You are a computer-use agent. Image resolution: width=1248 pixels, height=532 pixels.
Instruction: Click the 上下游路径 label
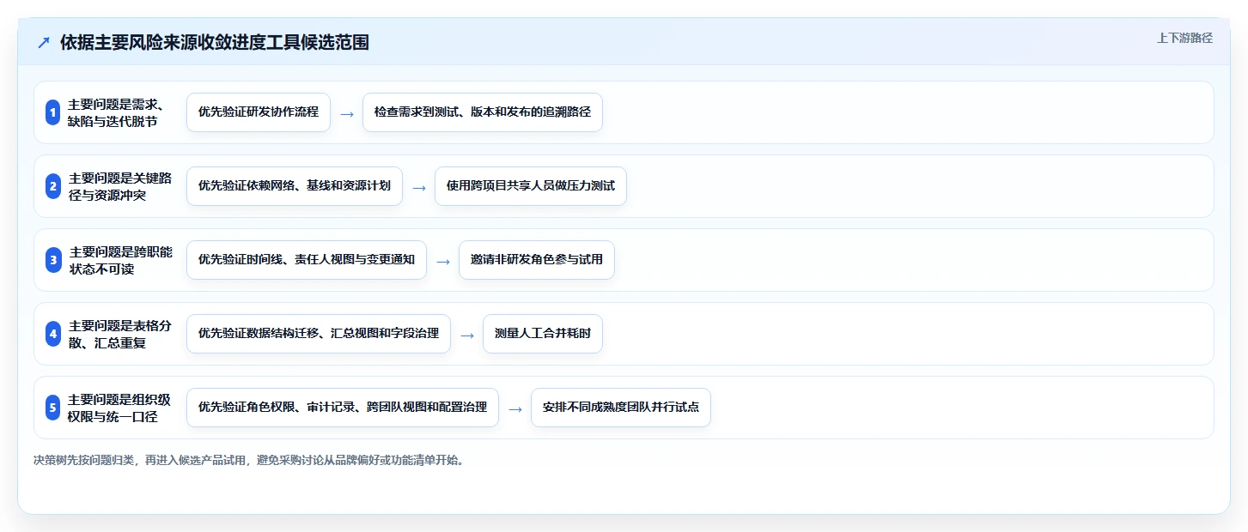[1184, 38]
